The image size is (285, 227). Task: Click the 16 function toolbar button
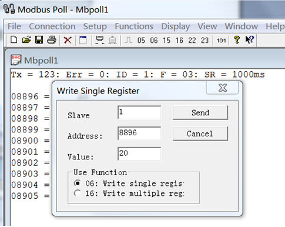coord(179,41)
